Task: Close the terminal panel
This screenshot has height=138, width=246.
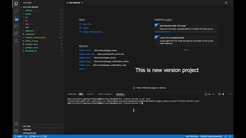Action: pyautogui.click(x=231, y=94)
